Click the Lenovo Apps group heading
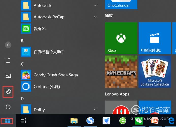The height and width of the screenshot is (127, 176). 117,94
